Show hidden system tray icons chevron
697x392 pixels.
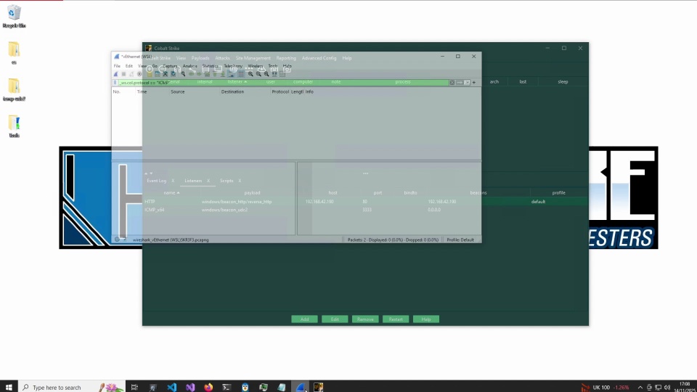[640, 387]
